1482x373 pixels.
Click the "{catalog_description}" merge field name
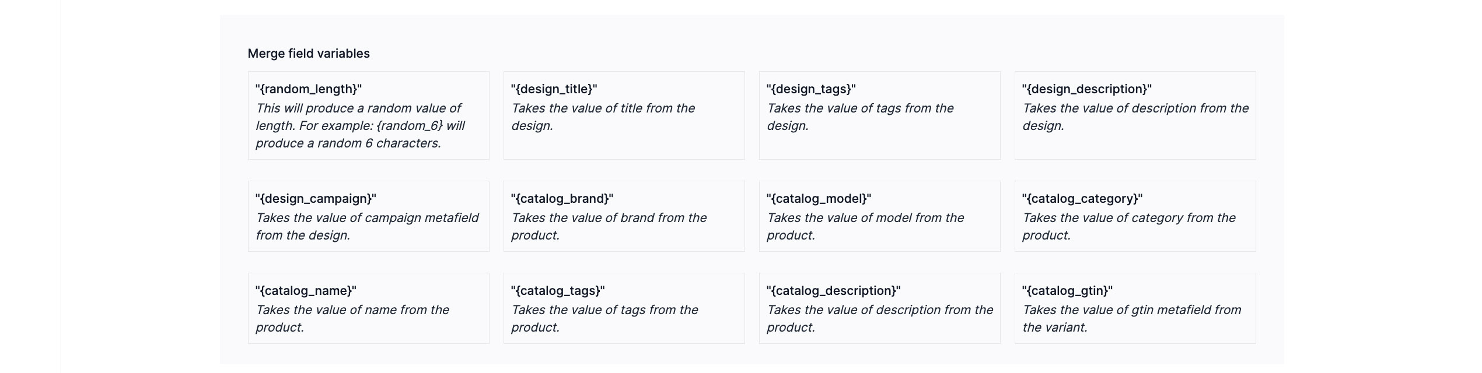pos(833,291)
